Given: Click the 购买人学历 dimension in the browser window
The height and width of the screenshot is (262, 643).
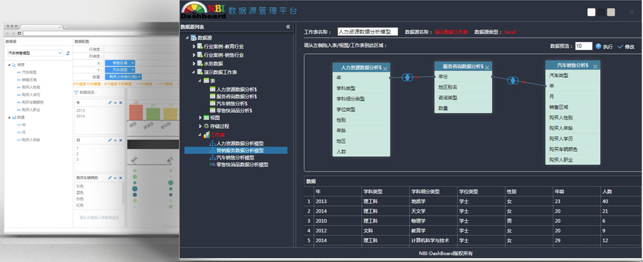Looking at the screenshot, I should [31, 95].
